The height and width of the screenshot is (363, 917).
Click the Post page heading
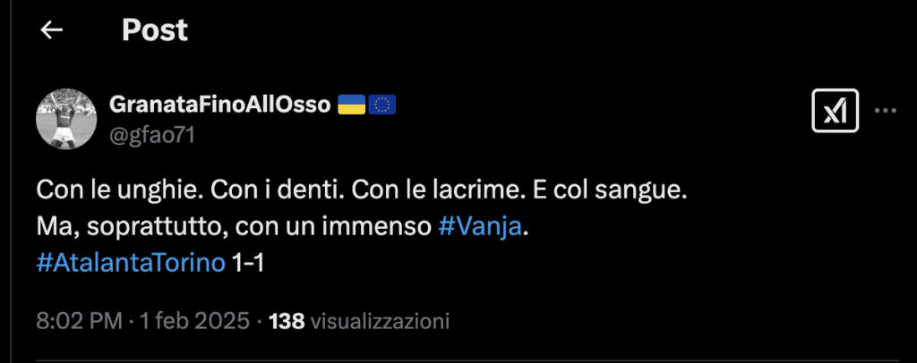(155, 30)
